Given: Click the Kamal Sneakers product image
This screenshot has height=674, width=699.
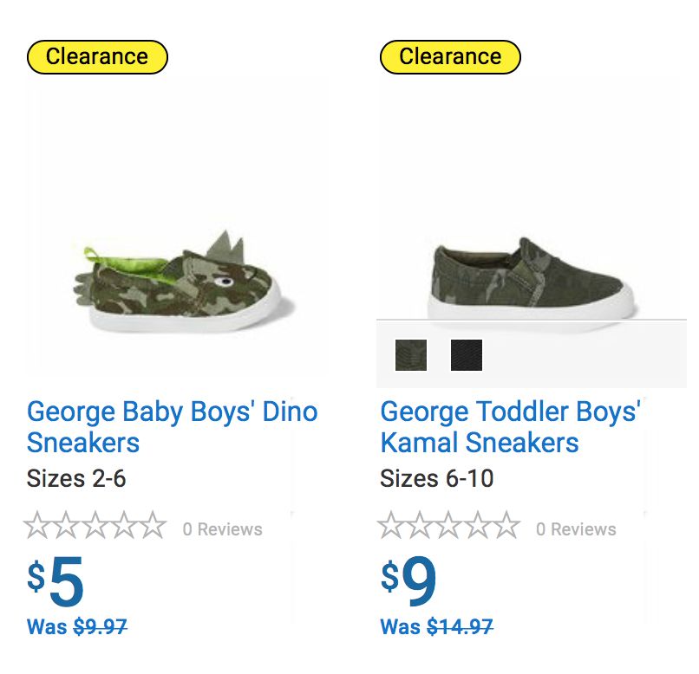Looking at the screenshot, I should (x=531, y=277).
